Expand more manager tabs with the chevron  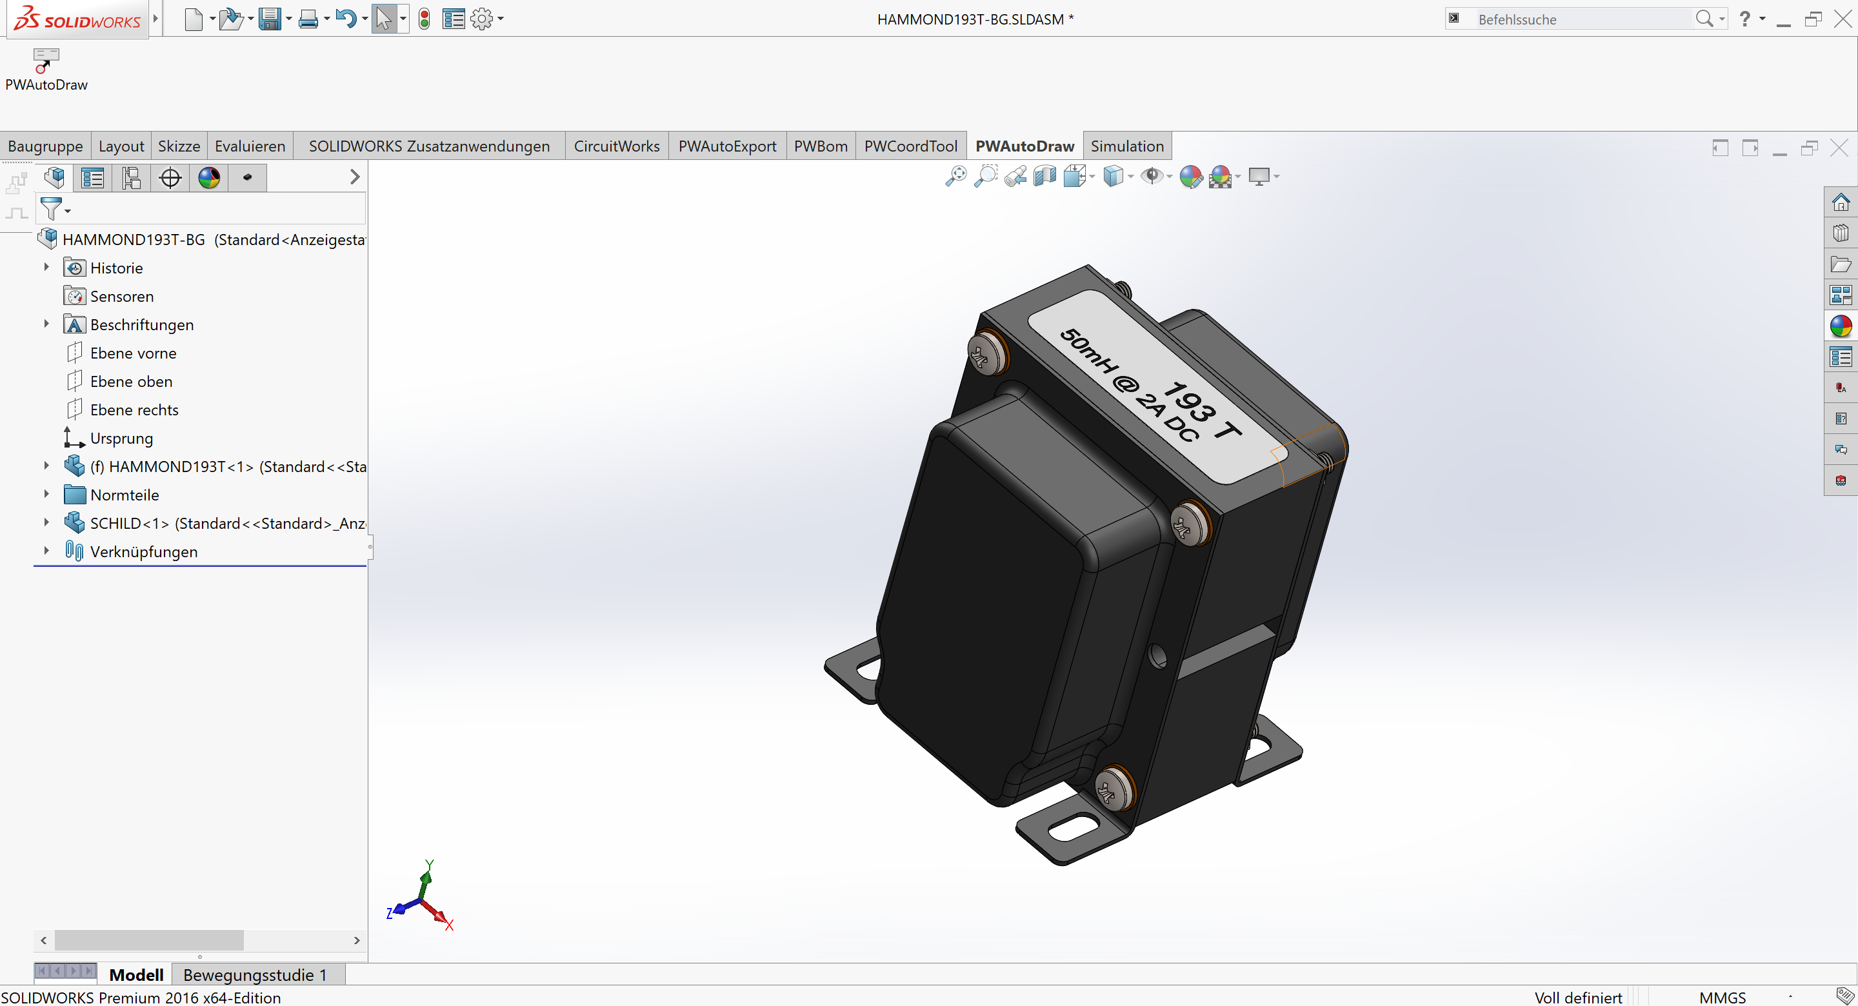pos(354,177)
